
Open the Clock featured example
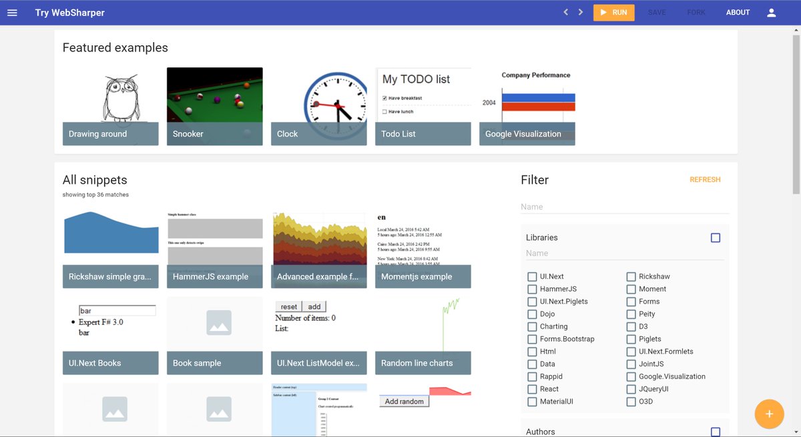[319, 106]
